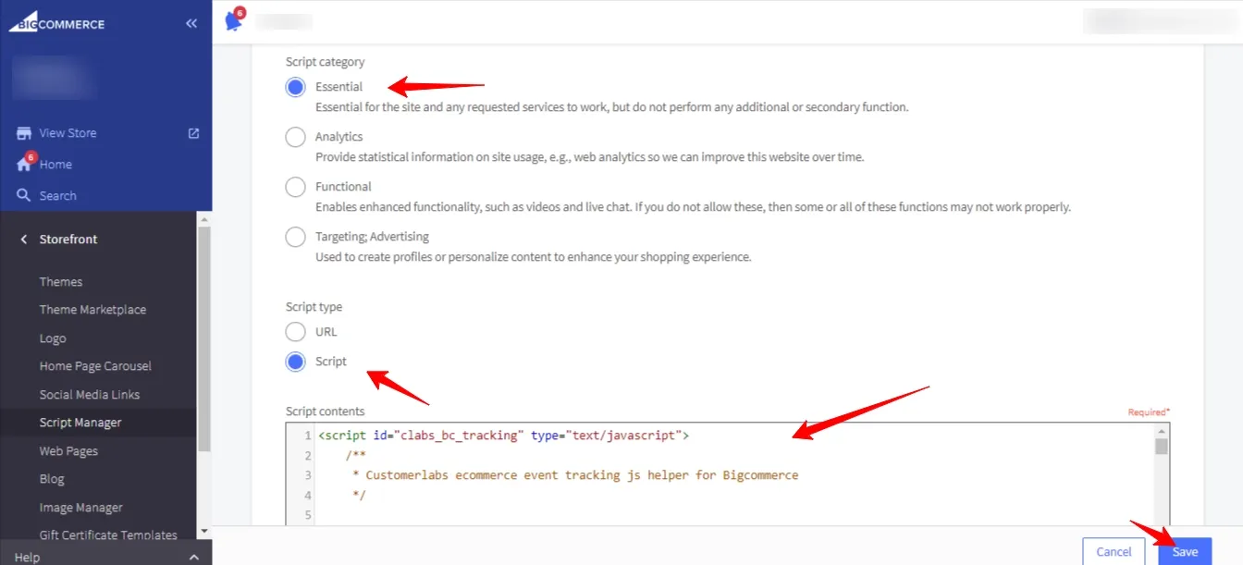Collapse the sidebar with double chevron
The width and height of the screenshot is (1243, 565).
(191, 23)
